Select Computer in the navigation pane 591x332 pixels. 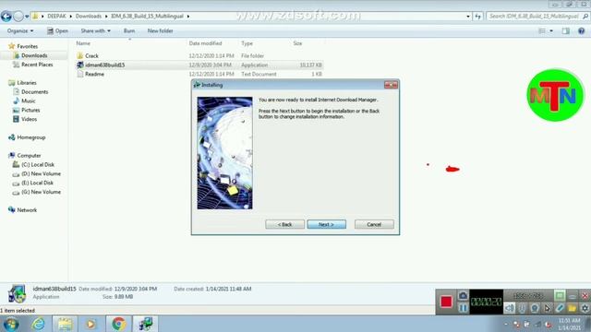[x=29, y=156]
